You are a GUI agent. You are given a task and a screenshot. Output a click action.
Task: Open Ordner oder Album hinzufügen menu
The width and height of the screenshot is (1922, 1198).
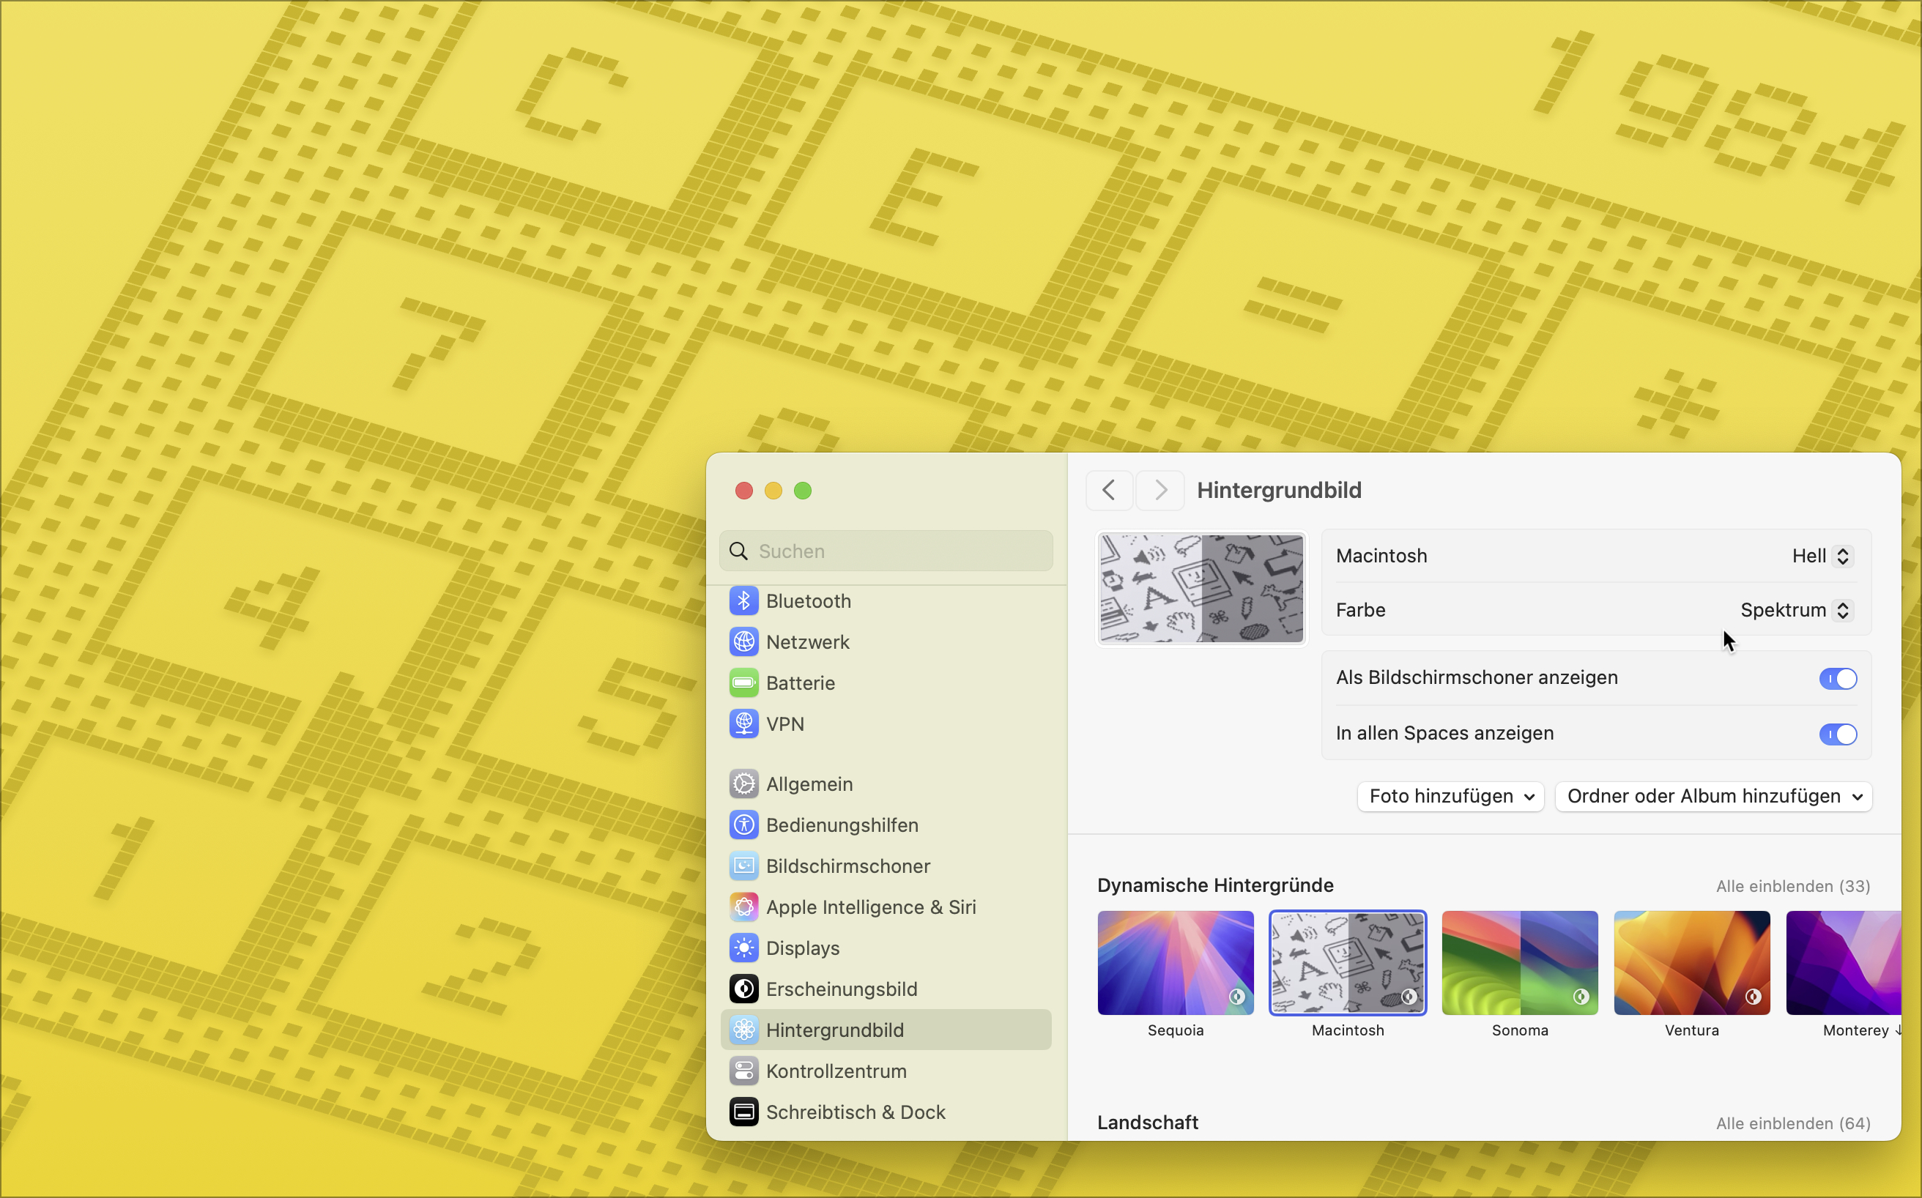[1713, 796]
